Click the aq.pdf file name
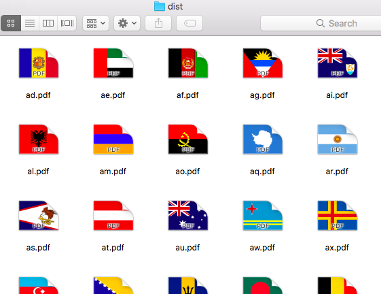The height and width of the screenshot is (294, 381). [262, 171]
